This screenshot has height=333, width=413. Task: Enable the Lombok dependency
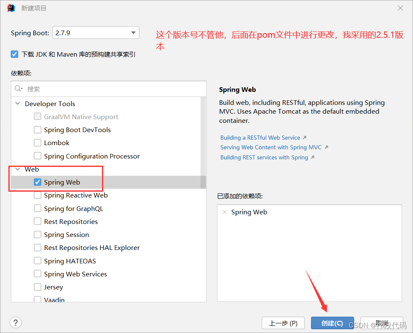pos(38,143)
